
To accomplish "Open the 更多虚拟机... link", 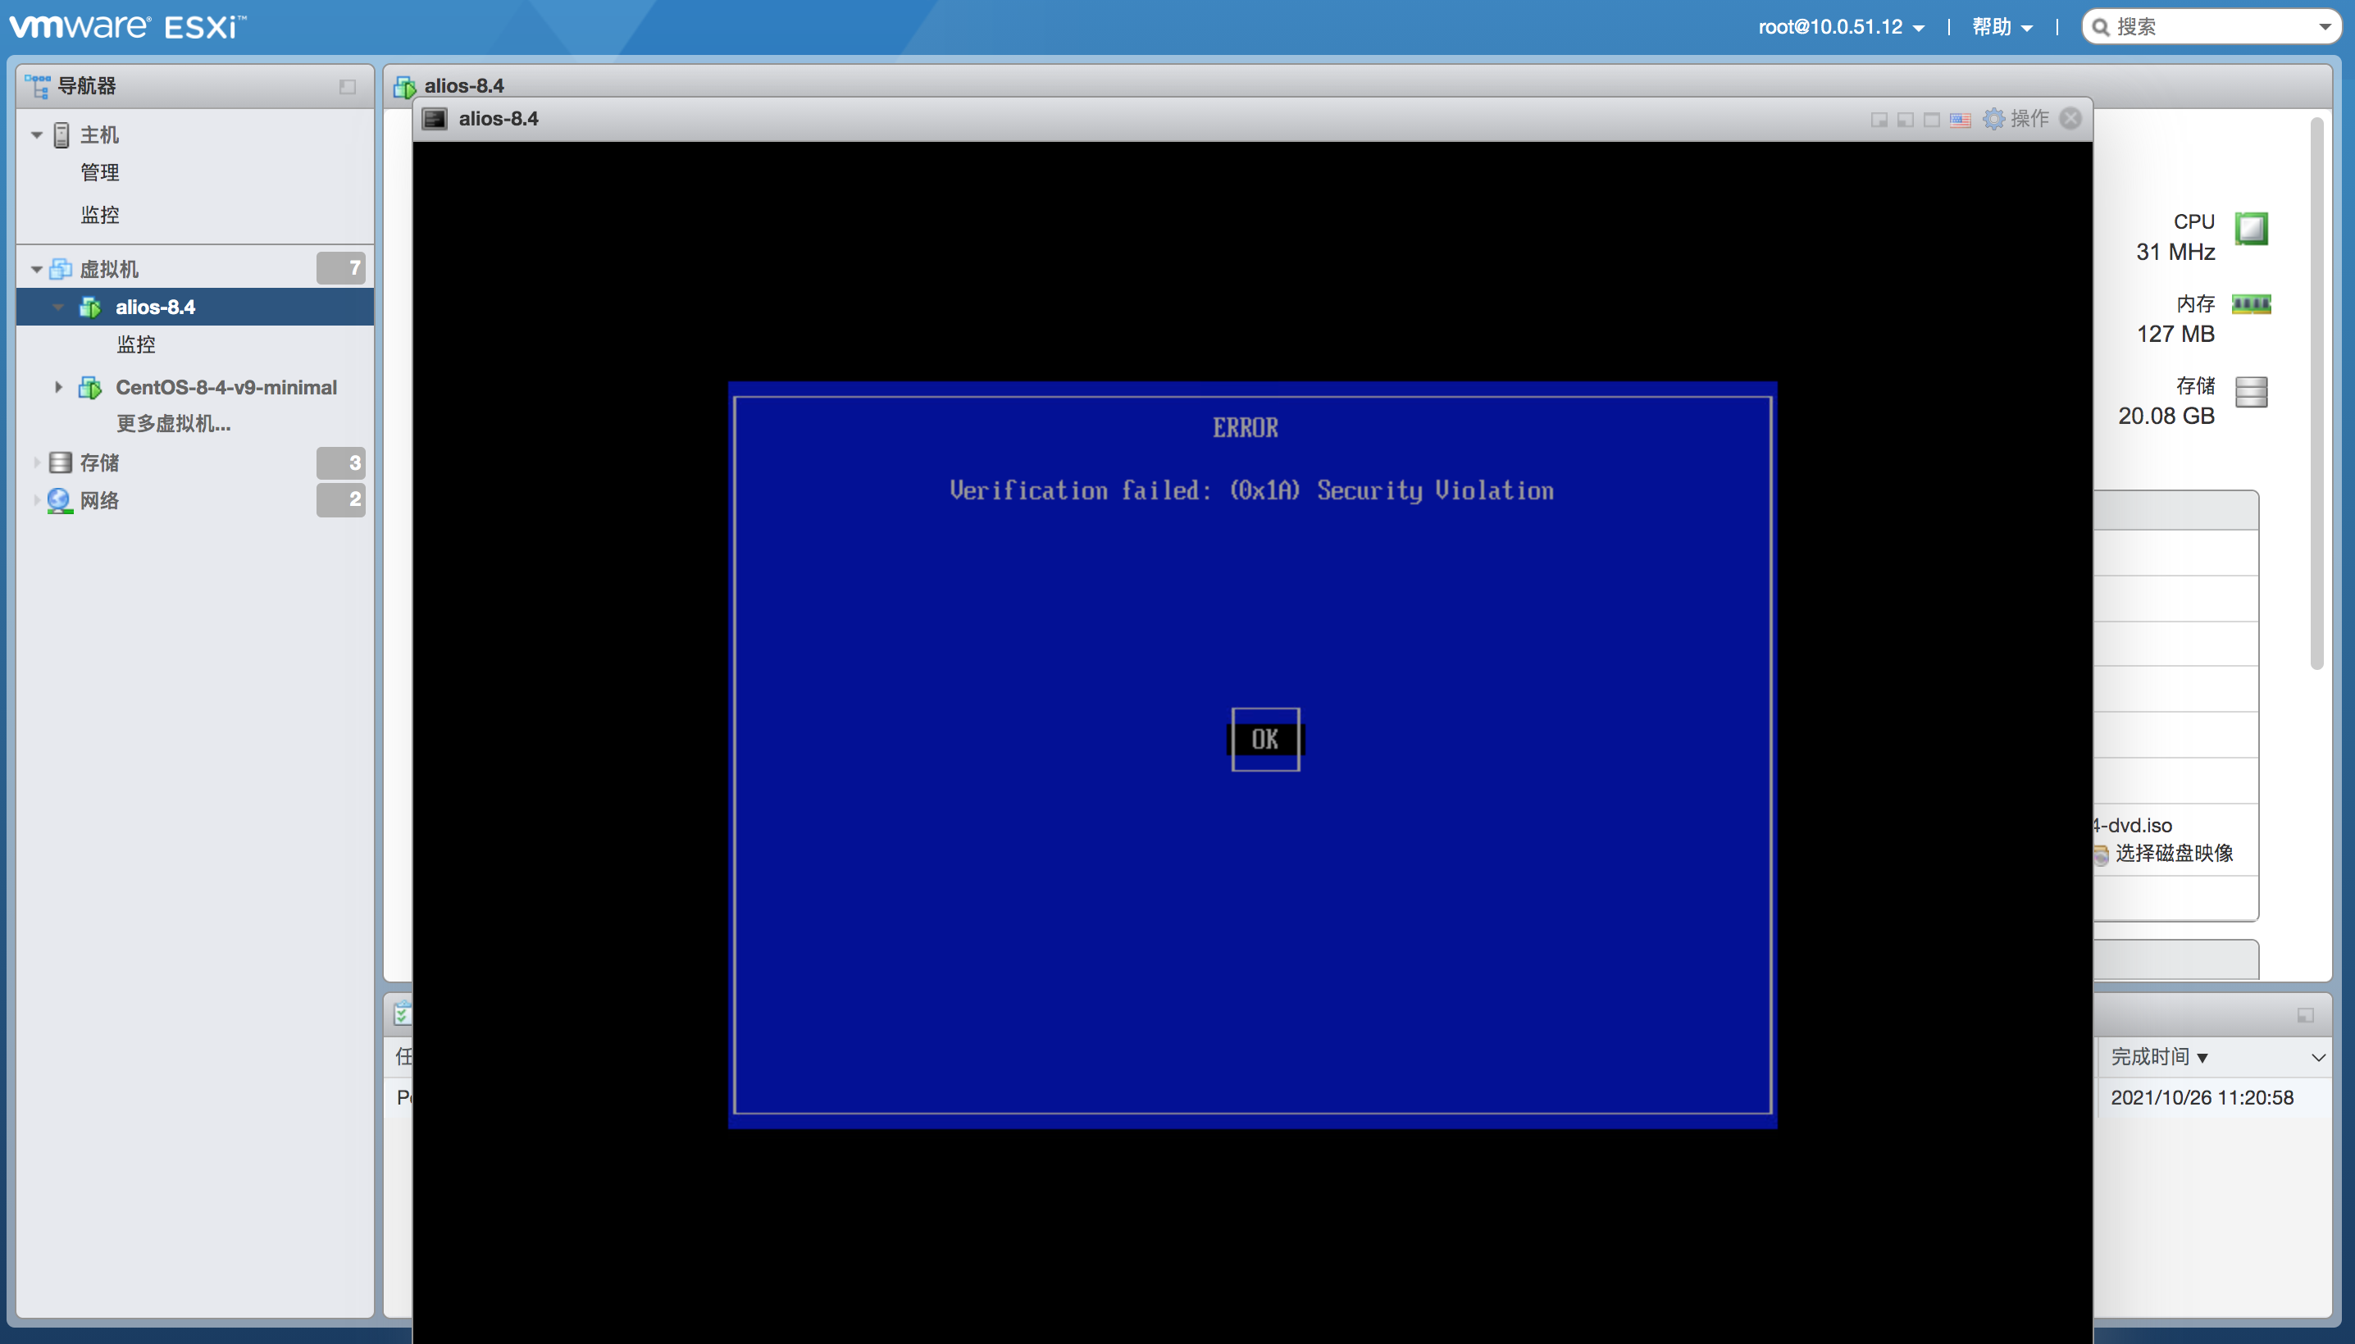I will 174,424.
